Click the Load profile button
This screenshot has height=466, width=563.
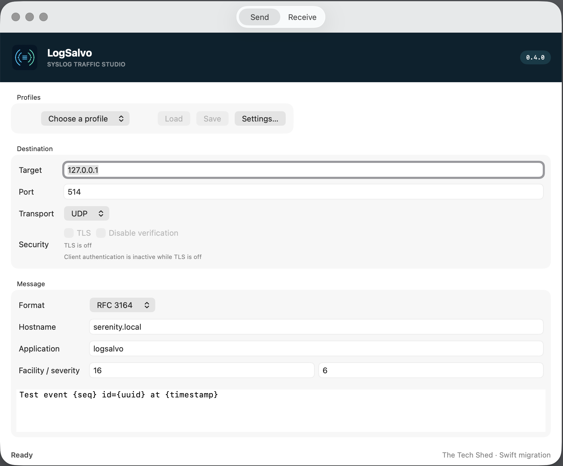tap(174, 118)
